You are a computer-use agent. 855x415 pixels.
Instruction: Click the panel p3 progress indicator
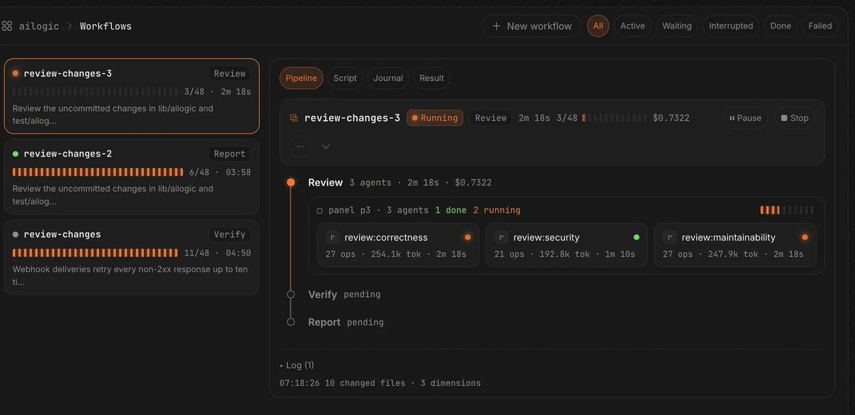[x=787, y=210]
